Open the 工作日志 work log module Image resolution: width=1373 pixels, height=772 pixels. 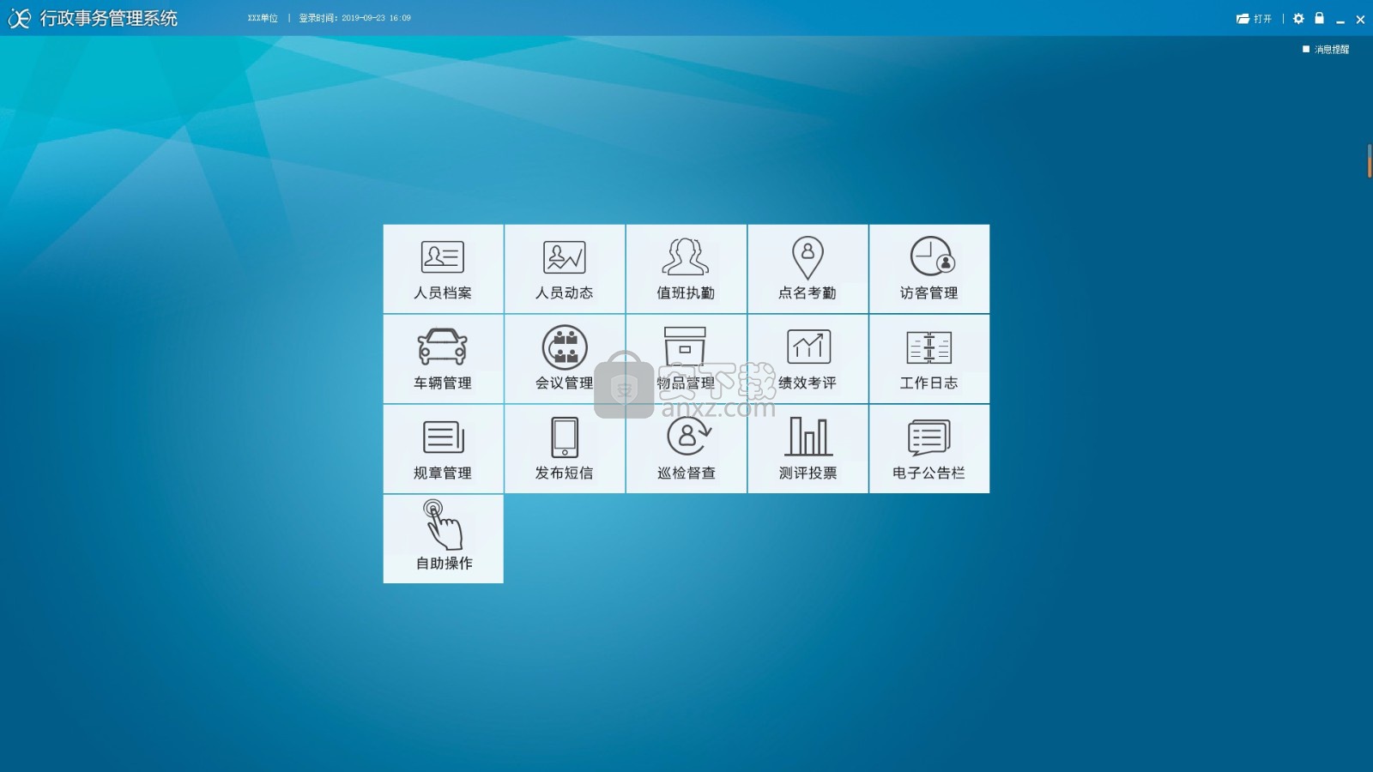(929, 359)
